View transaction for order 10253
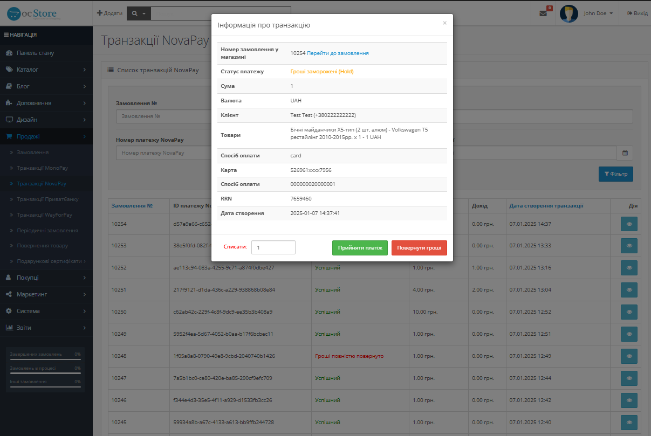This screenshot has height=436, width=651. coord(629,246)
